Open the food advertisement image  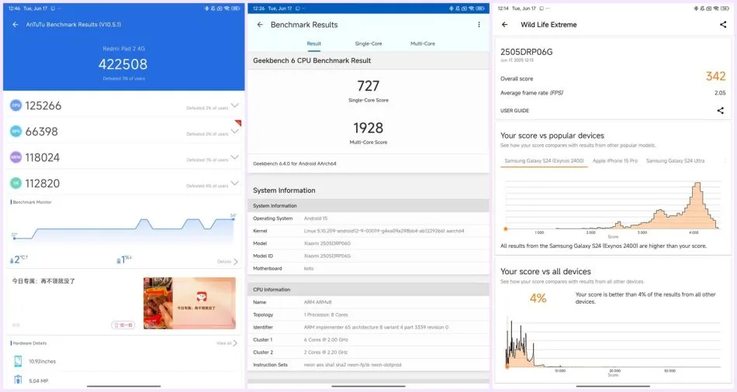[189, 303]
